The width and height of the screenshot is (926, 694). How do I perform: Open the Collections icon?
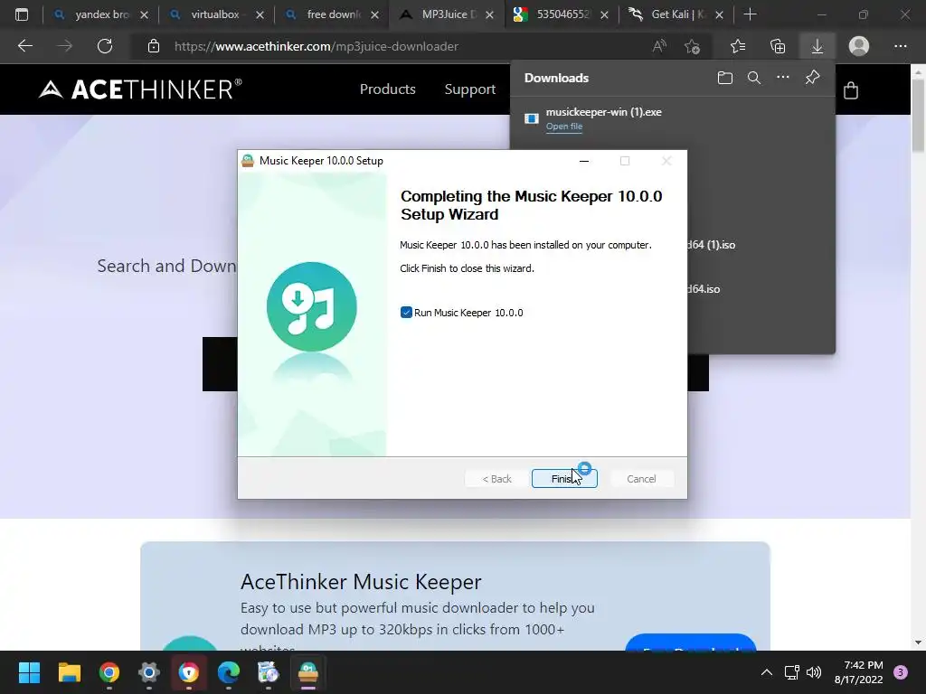(777, 46)
